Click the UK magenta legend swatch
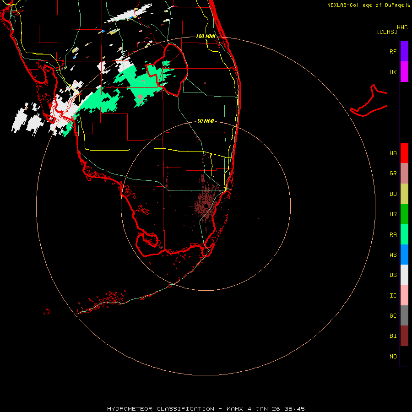The height and width of the screenshot is (412, 412). point(404,72)
